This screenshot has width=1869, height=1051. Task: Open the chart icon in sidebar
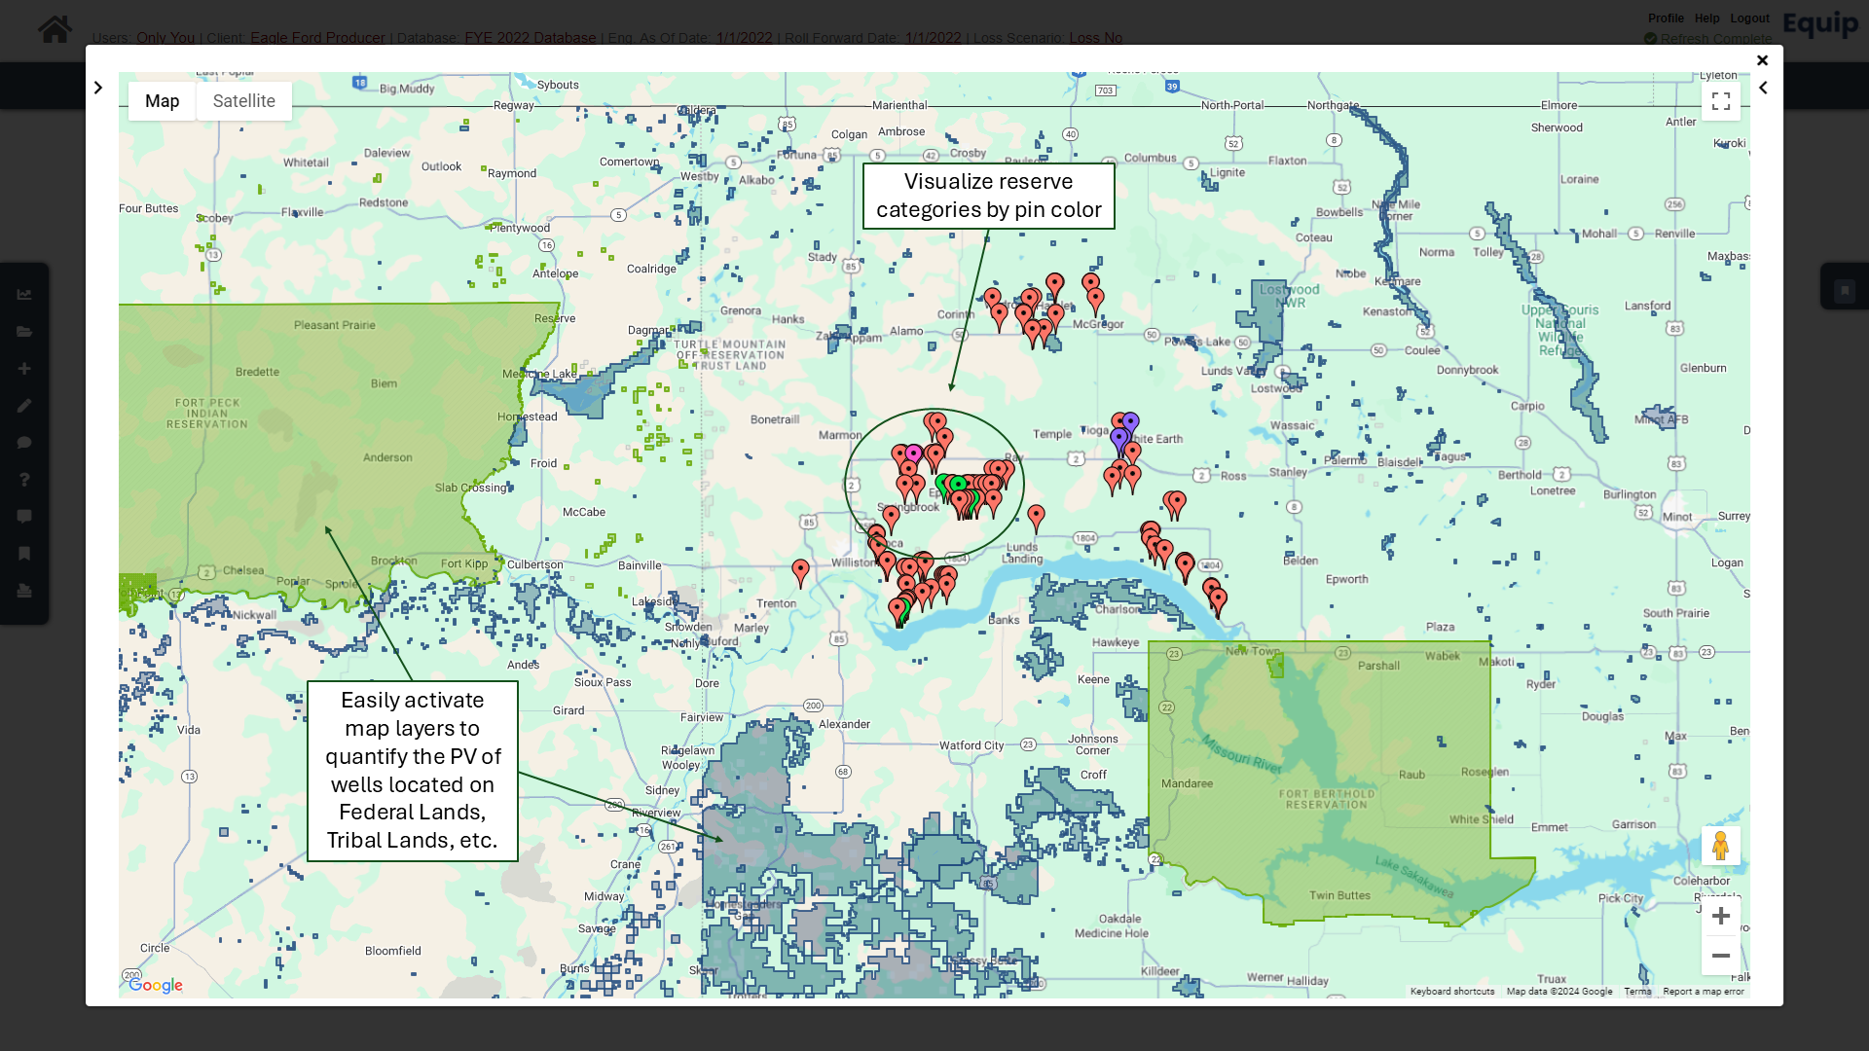click(x=24, y=295)
